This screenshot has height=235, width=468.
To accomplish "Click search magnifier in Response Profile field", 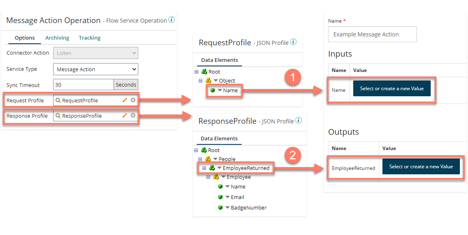I will [x=58, y=116].
